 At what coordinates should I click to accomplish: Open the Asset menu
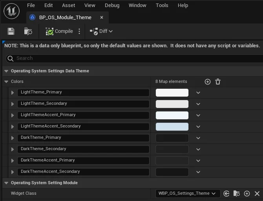coord(68,5)
